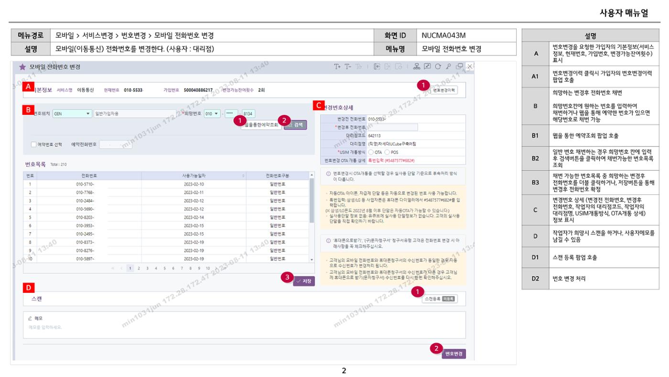Click the number list vertical scrollbar

[312, 218]
